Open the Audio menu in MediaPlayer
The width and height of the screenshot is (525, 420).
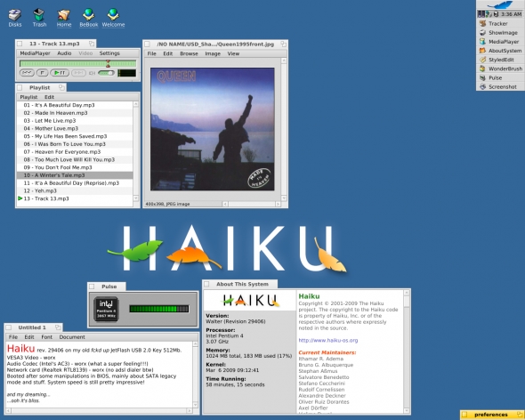pos(64,53)
